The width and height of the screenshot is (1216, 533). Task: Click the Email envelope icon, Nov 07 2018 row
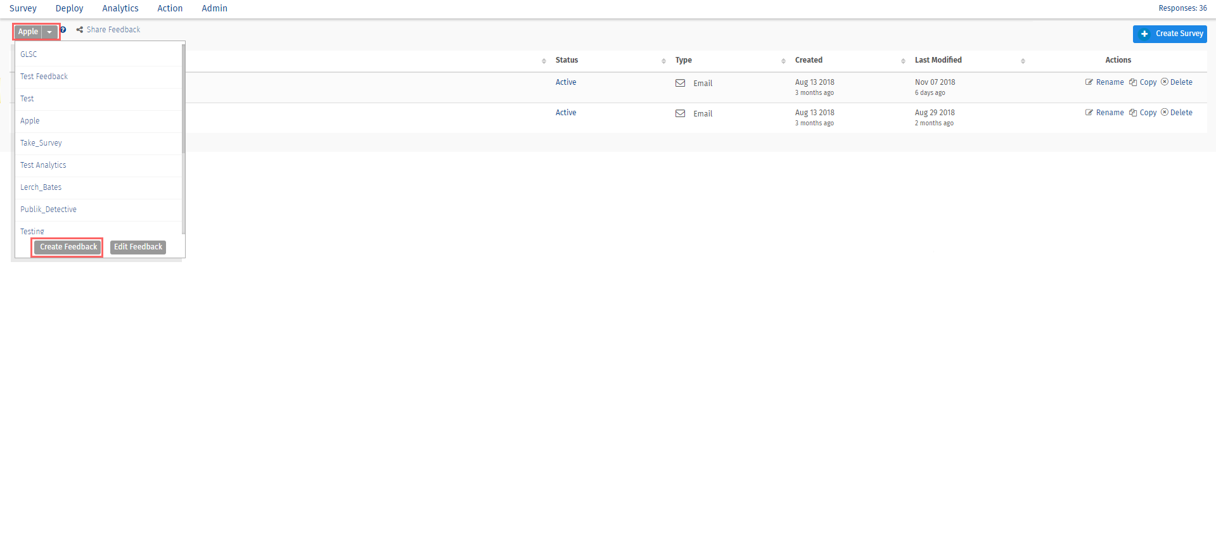pyautogui.click(x=680, y=83)
